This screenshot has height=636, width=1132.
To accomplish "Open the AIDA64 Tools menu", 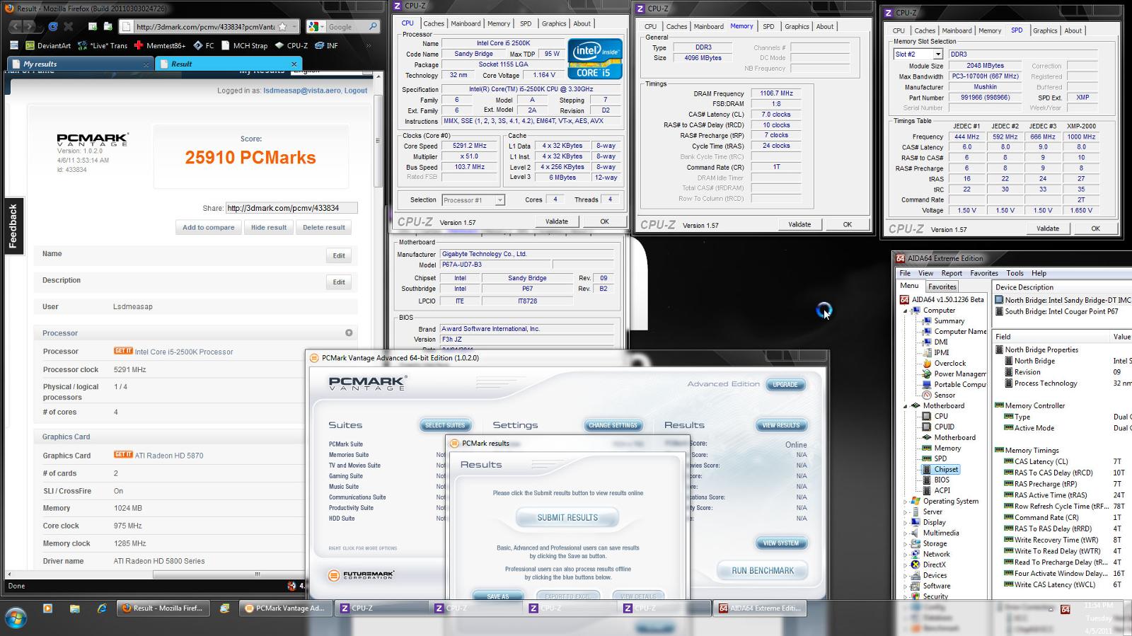I will pos(1015,273).
